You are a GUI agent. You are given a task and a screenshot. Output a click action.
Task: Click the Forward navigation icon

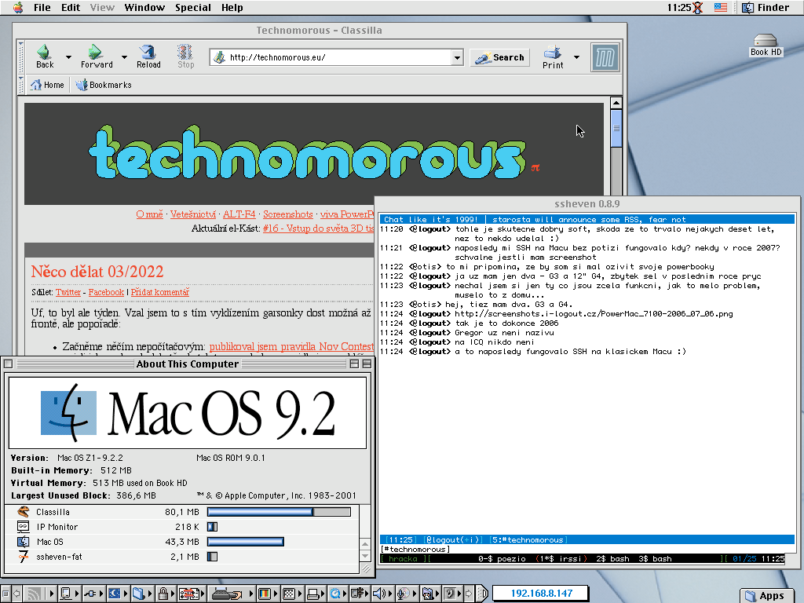click(96, 53)
